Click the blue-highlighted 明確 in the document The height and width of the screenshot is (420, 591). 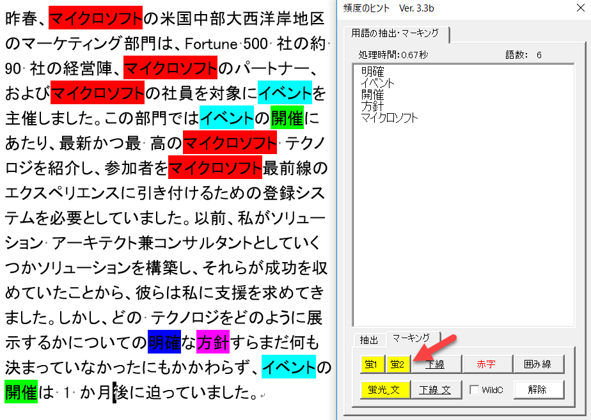pos(164,343)
